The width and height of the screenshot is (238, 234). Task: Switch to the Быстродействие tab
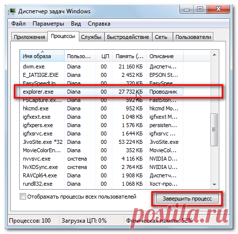[x=128, y=37]
